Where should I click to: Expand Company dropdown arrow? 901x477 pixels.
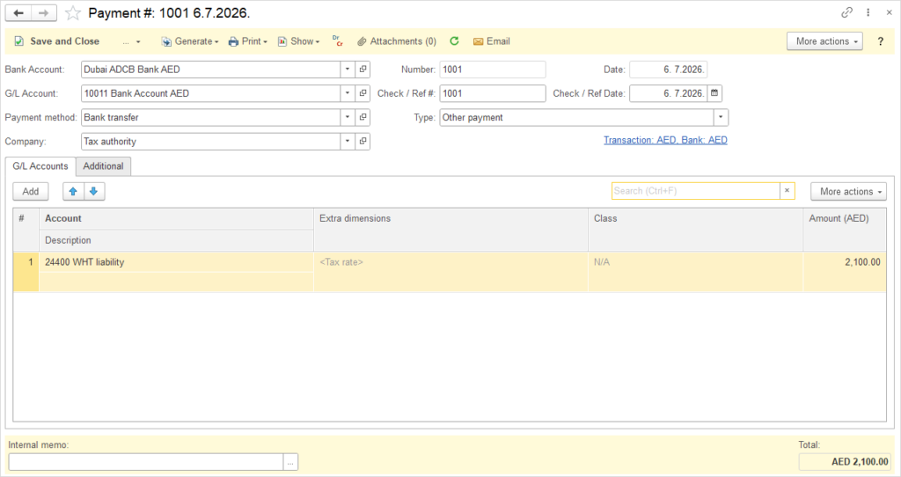tap(348, 142)
